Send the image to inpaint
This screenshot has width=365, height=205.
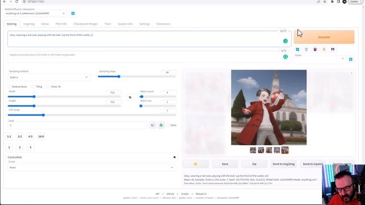313,164
